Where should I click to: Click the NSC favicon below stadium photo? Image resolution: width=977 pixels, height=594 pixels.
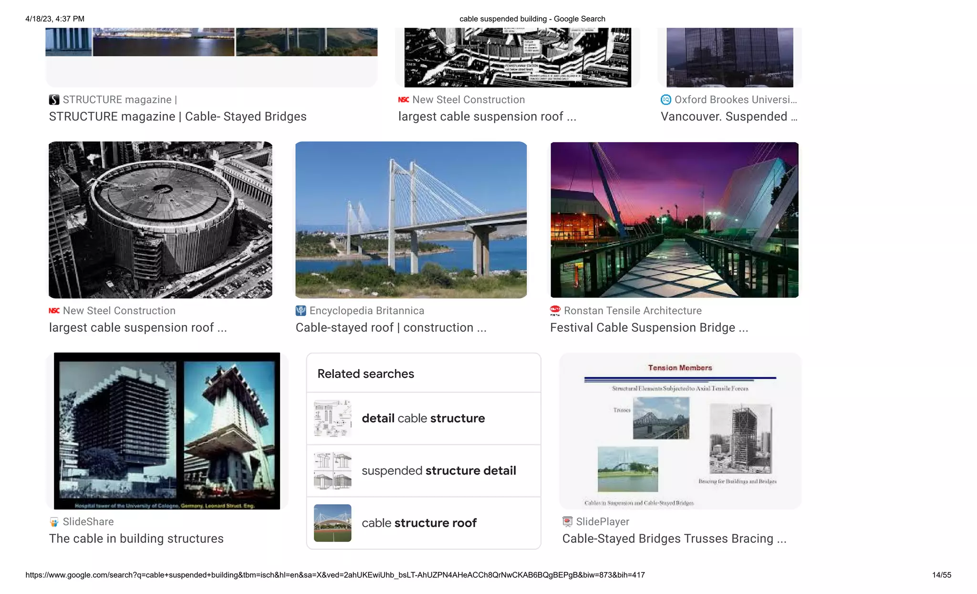coord(54,311)
